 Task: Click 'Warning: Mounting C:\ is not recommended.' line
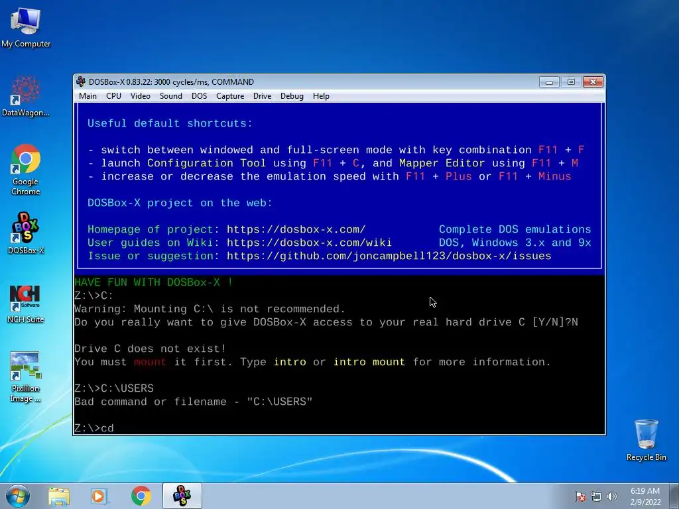pos(210,309)
